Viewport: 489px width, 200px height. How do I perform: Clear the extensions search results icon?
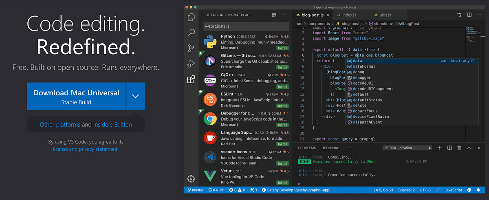pyautogui.click(x=274, y=15)
